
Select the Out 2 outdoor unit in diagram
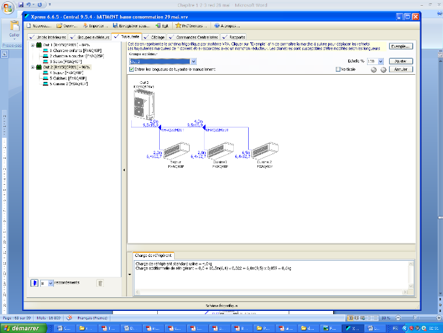click(x=144, y=104)
